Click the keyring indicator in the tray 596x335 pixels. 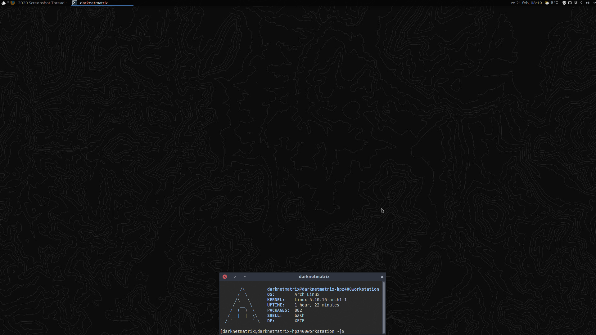pyautogui.click(x=581, y=3)
